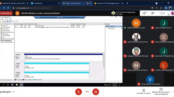Screen dimensions: 174x97
Task: Open the Help menu in Computer Management
Action: click(10, 19)
